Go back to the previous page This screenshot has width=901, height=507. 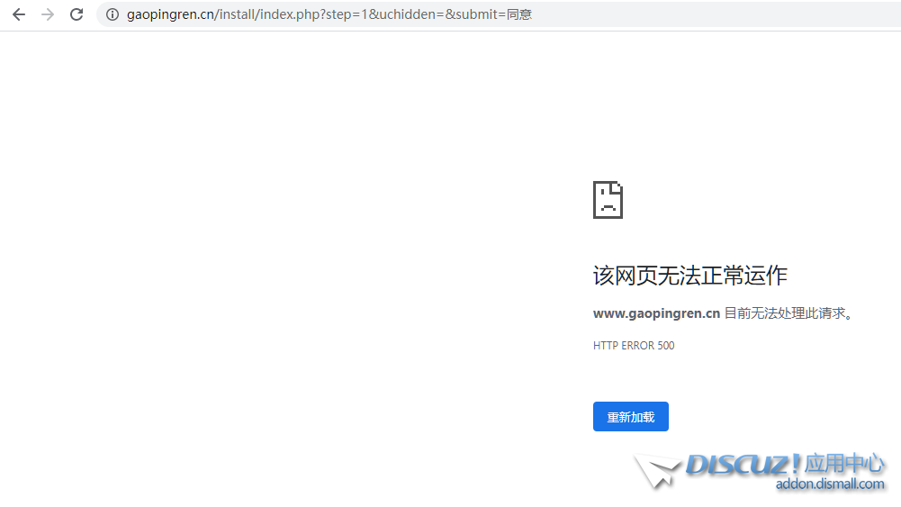point(19,14)
